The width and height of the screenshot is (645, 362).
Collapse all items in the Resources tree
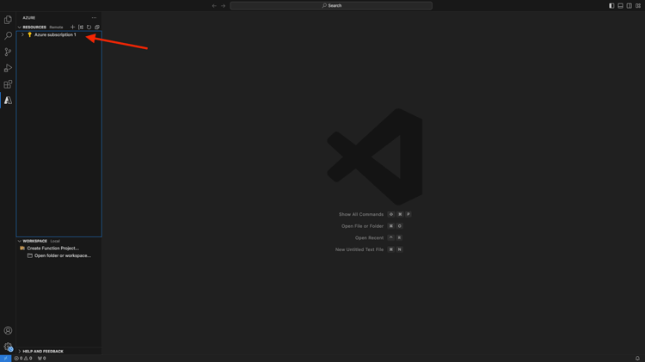97,28
